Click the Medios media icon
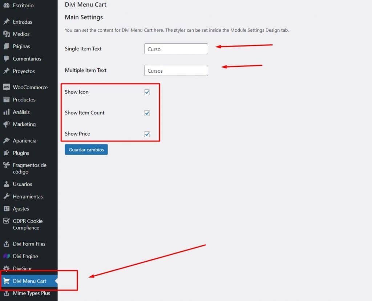The image size is (372, 301). (7, 34)
